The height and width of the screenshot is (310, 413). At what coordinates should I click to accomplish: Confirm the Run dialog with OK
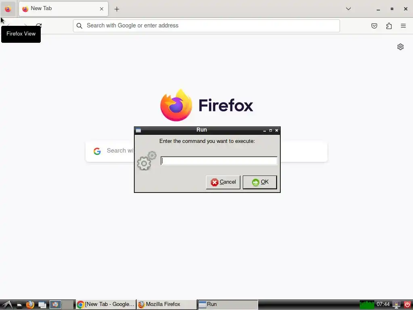click(x=260, y=182)
